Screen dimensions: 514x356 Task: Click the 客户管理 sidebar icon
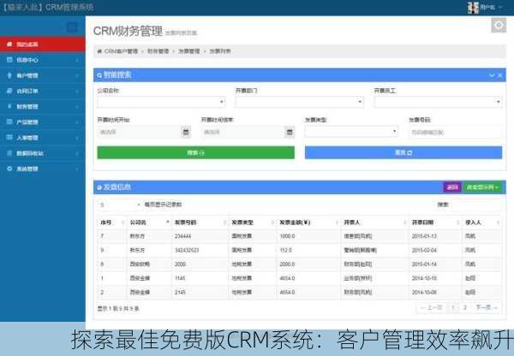pyautogui.click(x=9, y=75)
